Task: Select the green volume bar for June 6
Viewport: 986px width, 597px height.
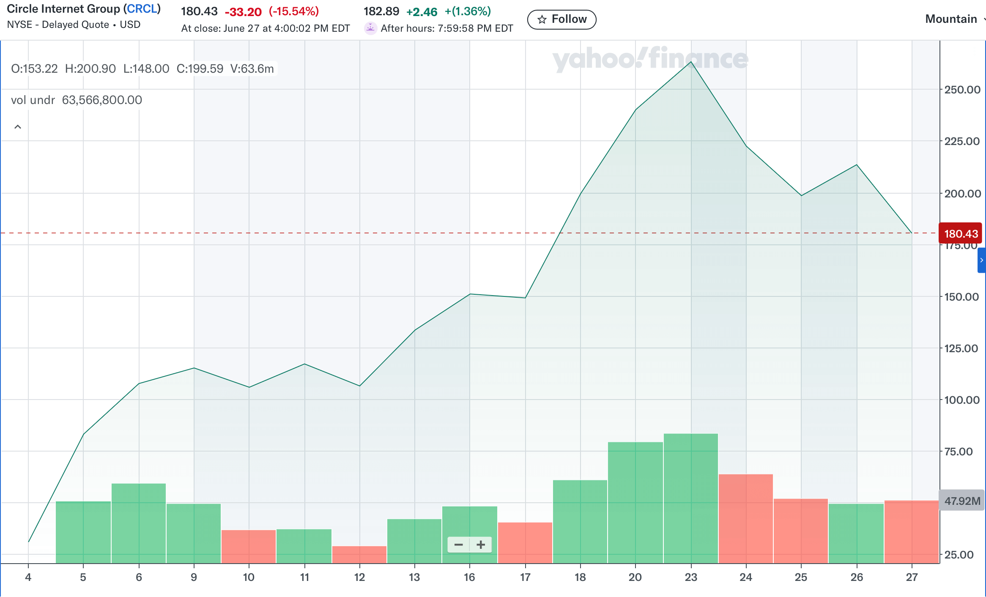Action: [x=139, y=523]
